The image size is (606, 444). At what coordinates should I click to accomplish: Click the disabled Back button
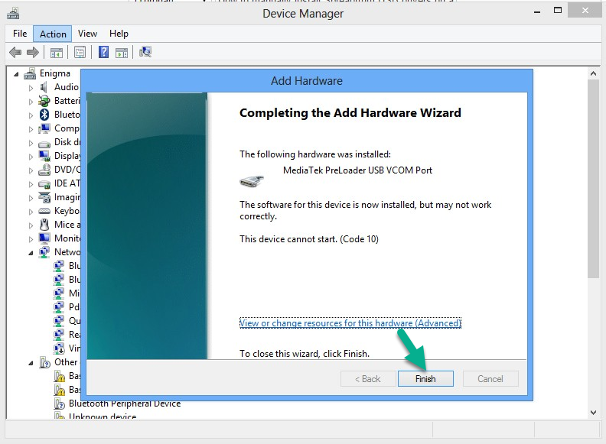tap(368, 379)
